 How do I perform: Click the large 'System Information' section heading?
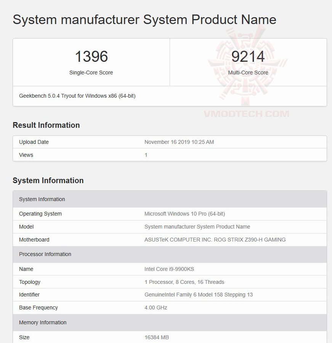48,180
